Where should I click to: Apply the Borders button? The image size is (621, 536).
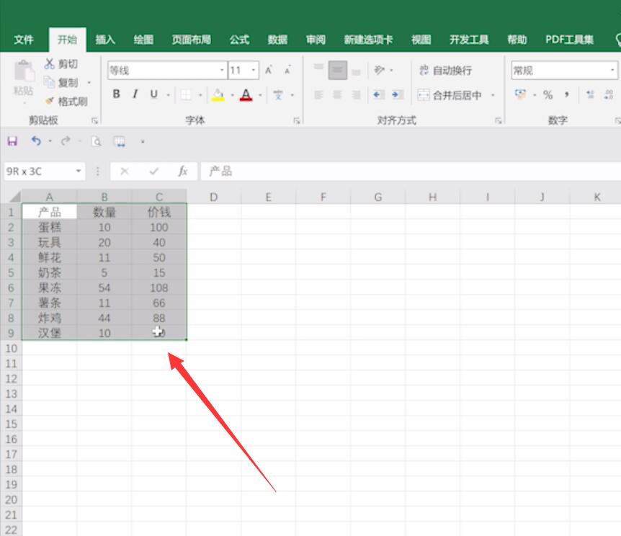pyautogui.click(x=186, y=94)
